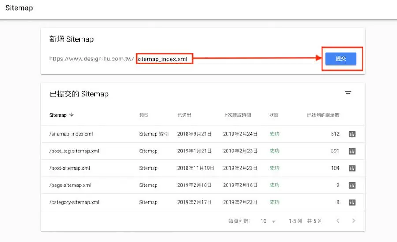Click the submitted date 2019年2月17日
The height and width of the screenshot is (242, 397).
(194, 202)
